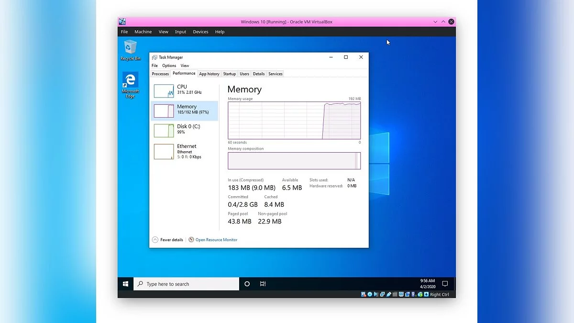Open VirtualBox File menu
Image resolution: width=574 pixels, height=323 pixels.
click(124, 32)
